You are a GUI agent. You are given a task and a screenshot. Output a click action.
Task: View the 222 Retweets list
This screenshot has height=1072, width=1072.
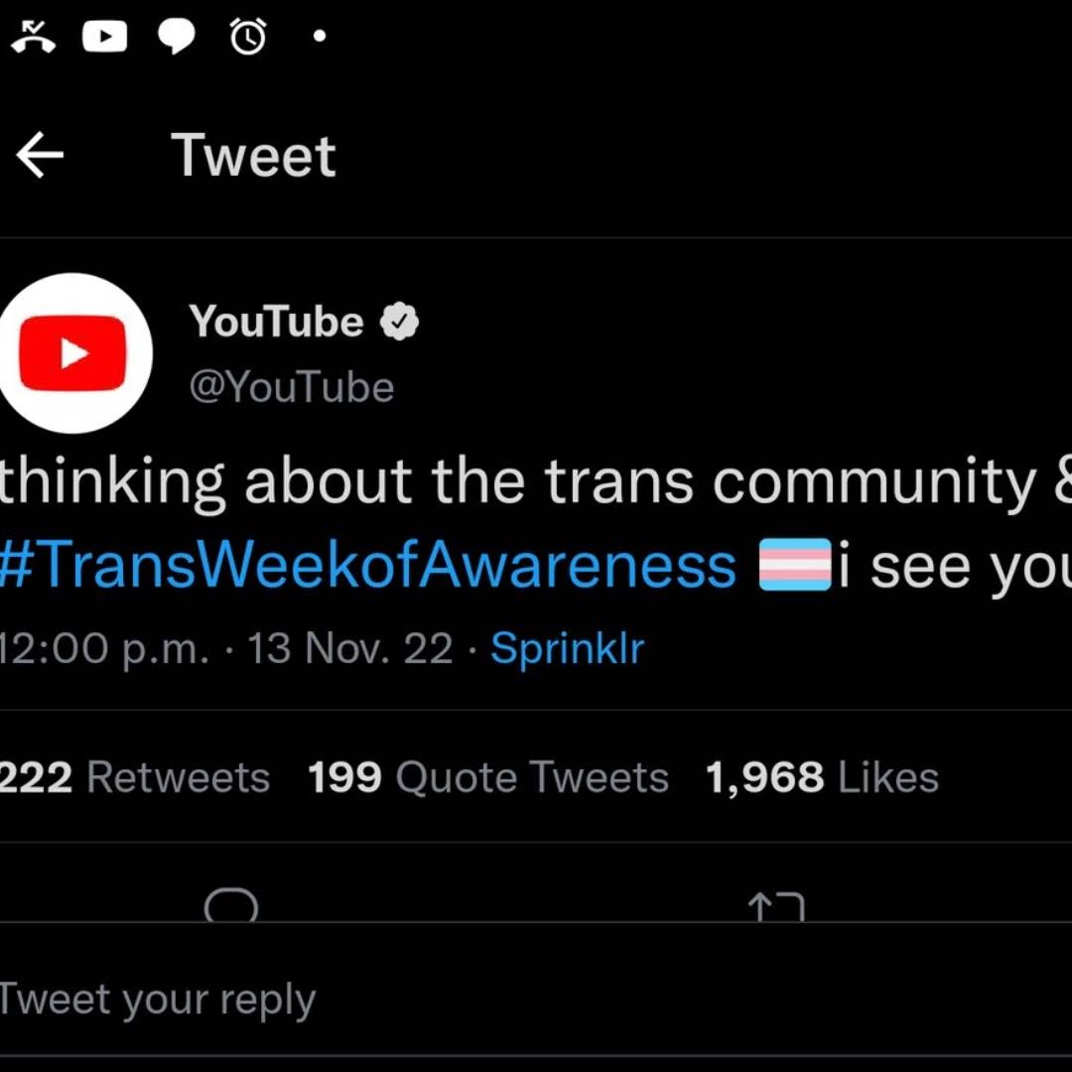tap(135, 777)
